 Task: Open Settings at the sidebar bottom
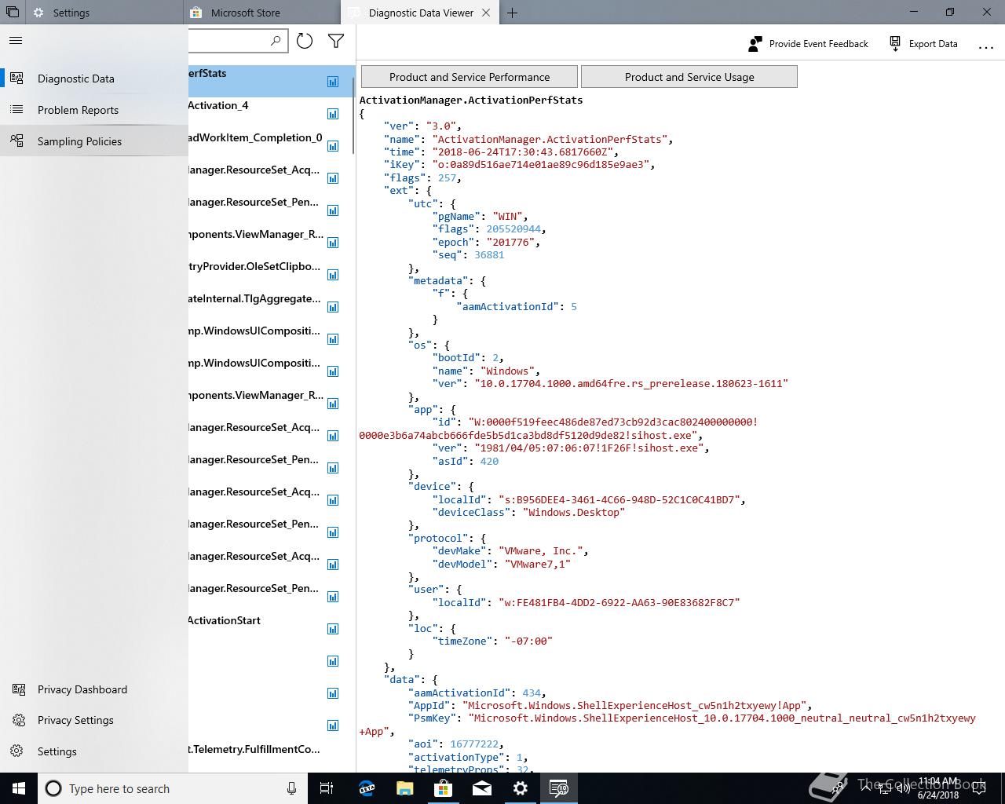click(x=94, y=751)
